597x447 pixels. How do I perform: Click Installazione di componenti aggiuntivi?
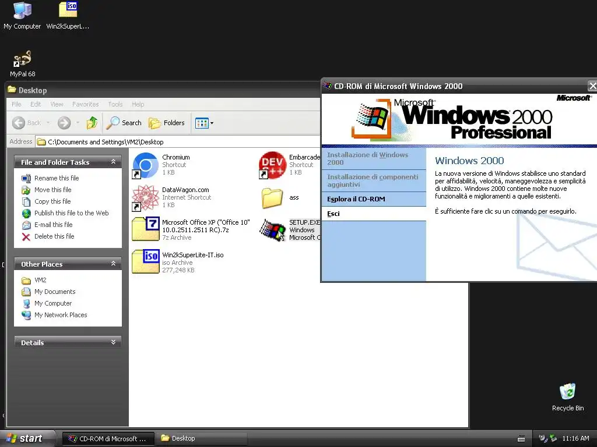pos(374,180)
